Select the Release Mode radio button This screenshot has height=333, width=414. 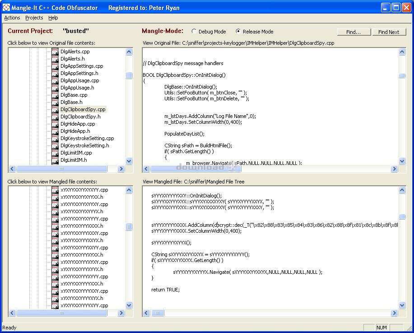click(238, 32)
